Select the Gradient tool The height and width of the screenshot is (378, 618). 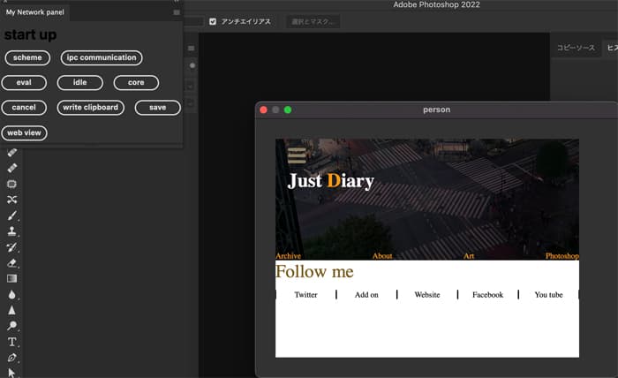11,279
